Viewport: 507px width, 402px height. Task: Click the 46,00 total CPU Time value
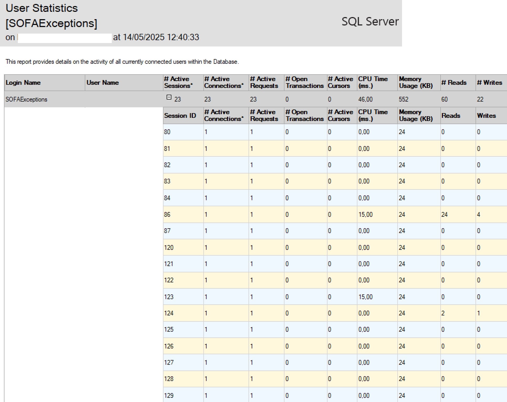pyautogui.click(x=365, y=99)
